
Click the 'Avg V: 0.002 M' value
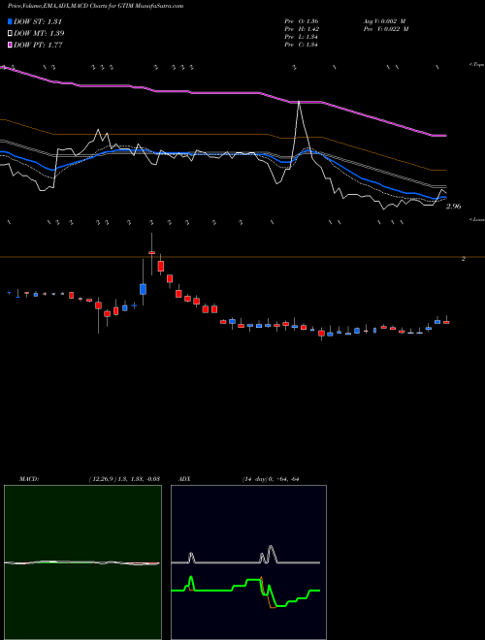(384, 21)
